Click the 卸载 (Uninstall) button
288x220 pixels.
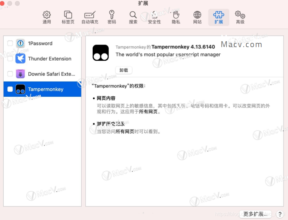pos(124,70)
